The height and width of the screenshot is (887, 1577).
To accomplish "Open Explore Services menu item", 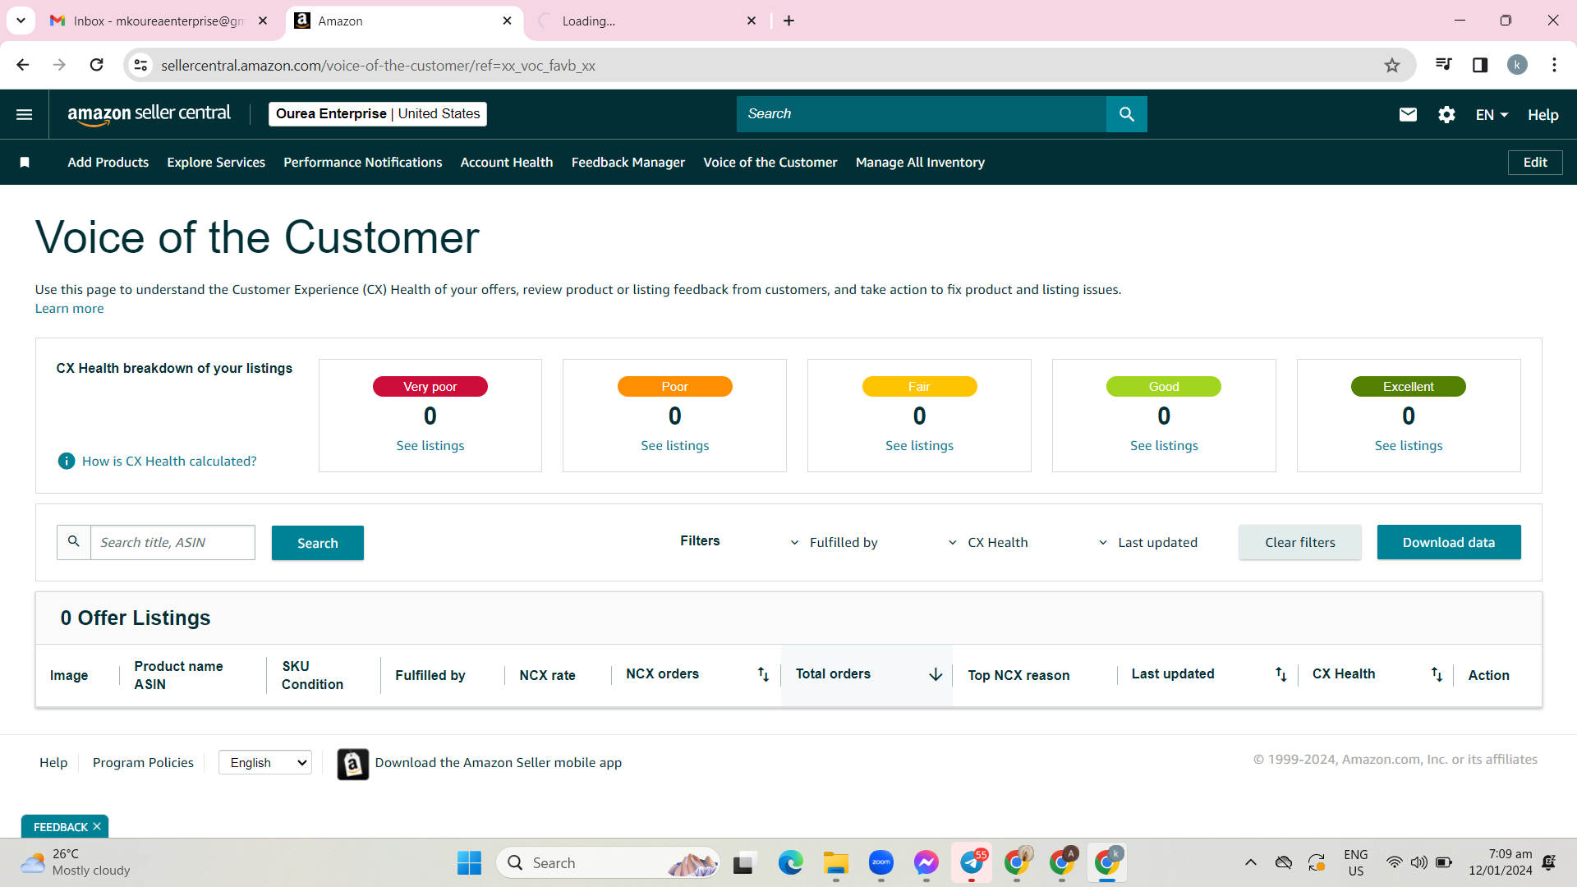I will point(216,163).
